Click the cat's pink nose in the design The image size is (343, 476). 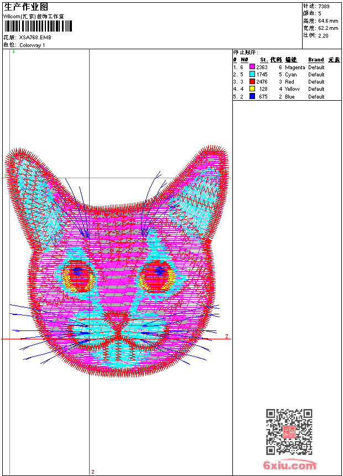117,318
